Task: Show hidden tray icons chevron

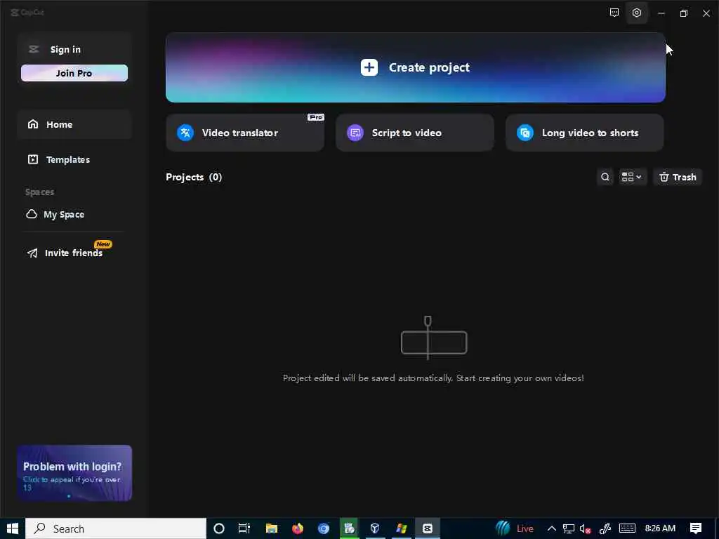Action: click(552, 528)
